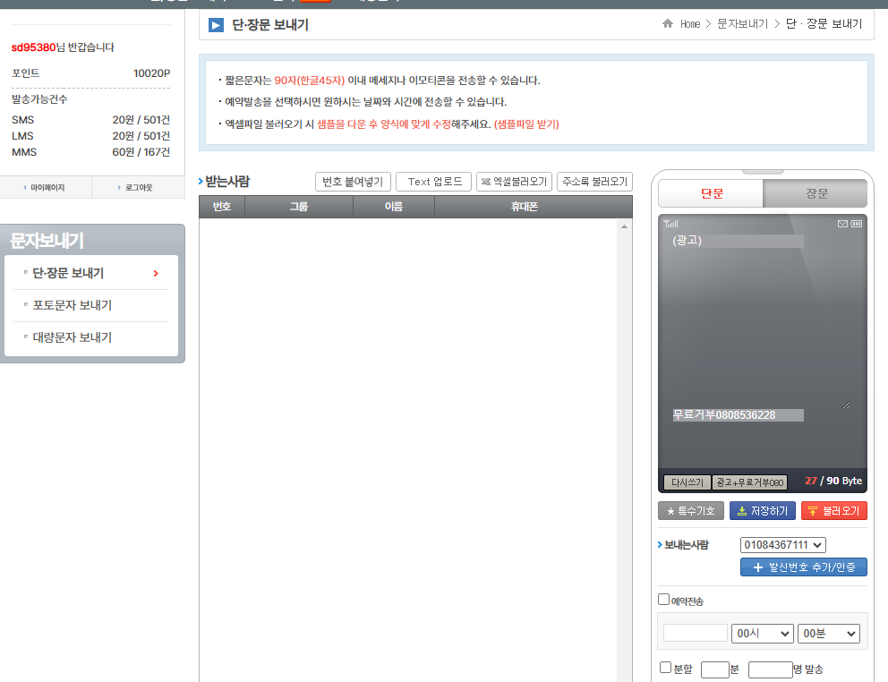This screenshot has width=888, height=682.
Task: Click the 로그아웃 button
Action: 138,187
